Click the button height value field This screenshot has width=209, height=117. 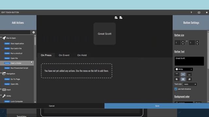click(x=192, y=43)
